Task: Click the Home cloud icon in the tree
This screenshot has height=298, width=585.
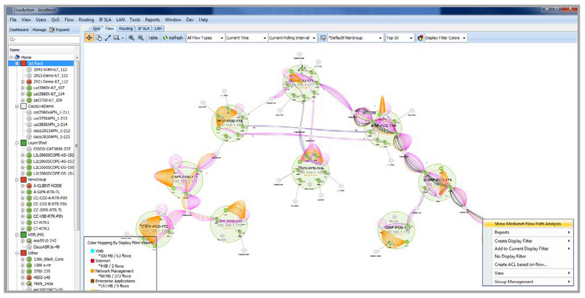Action: [17, 57]
